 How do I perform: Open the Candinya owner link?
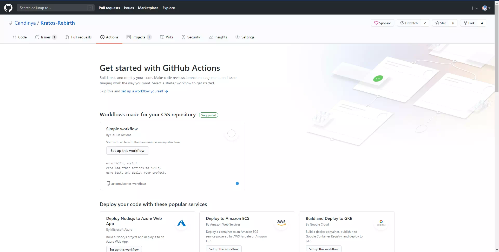point(25,23)
